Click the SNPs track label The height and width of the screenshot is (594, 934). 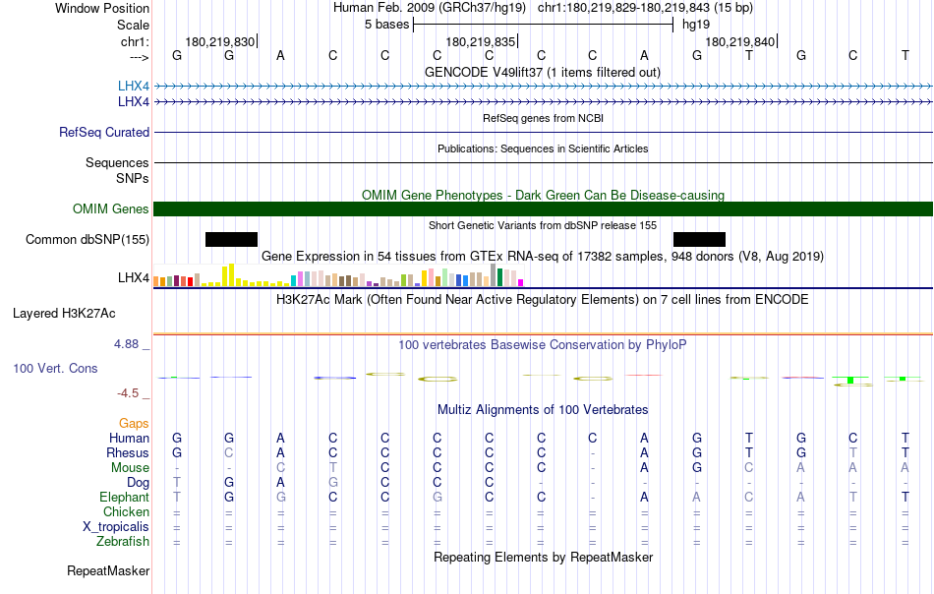click(x=133, y=178)
